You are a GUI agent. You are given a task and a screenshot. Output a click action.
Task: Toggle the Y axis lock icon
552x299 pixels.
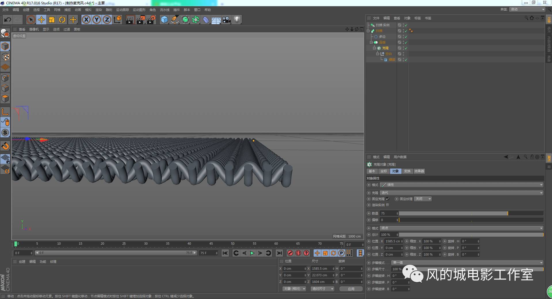tap(97, 20)
